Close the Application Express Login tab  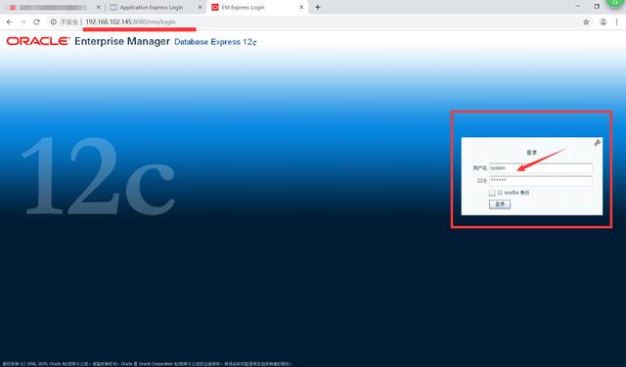click(x=200, y=7)
